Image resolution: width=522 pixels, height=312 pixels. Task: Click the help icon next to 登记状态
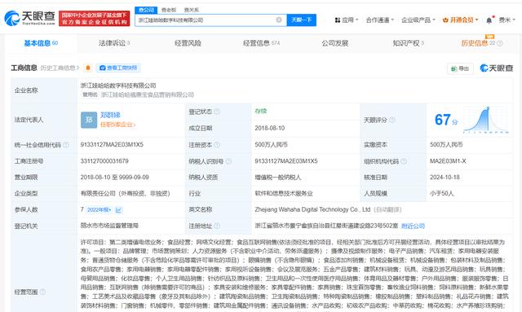[x=217, y=112]
